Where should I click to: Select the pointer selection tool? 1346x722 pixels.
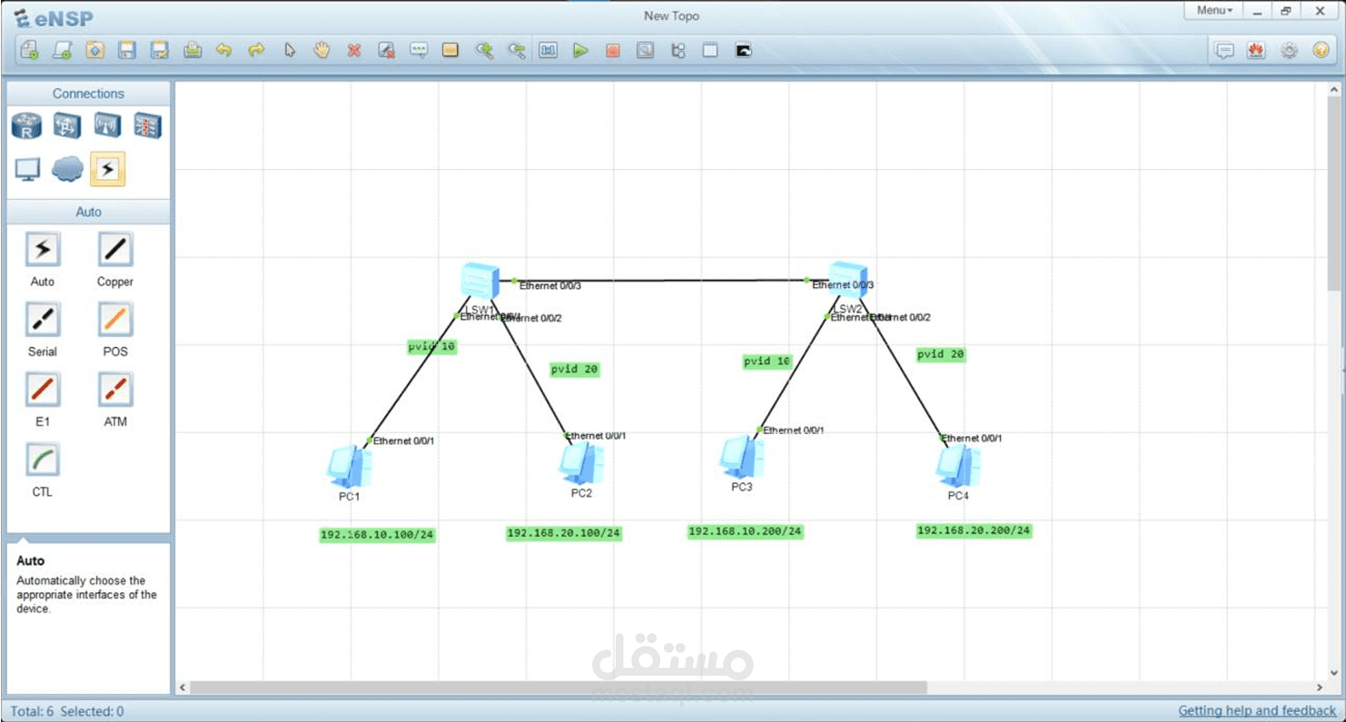(x=290, y=51)
